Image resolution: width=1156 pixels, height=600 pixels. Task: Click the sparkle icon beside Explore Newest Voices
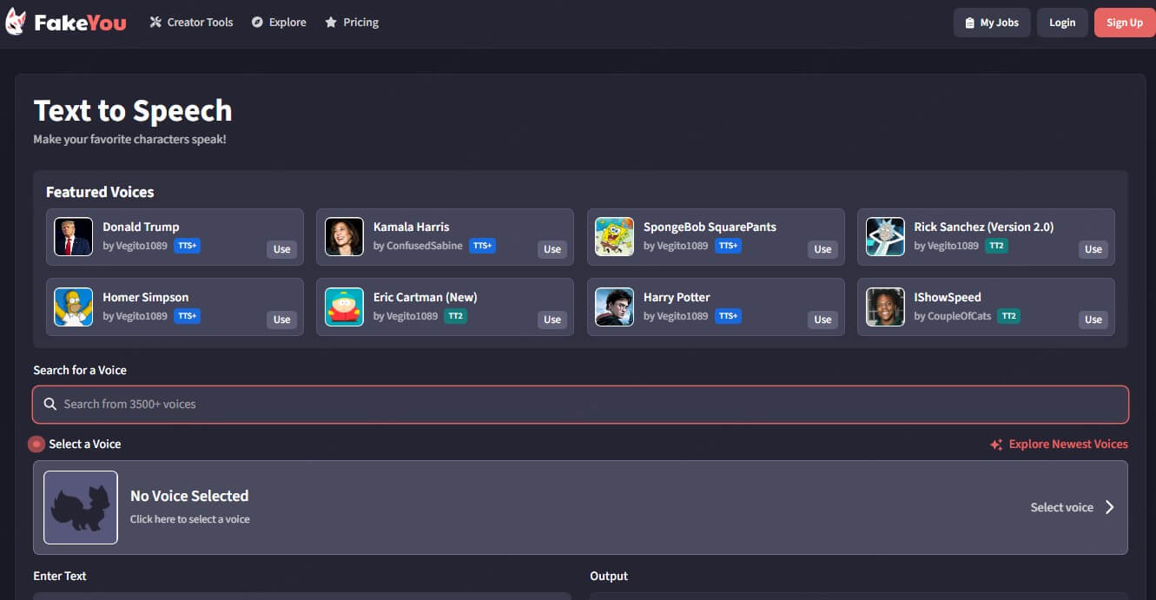click(996, 445)
